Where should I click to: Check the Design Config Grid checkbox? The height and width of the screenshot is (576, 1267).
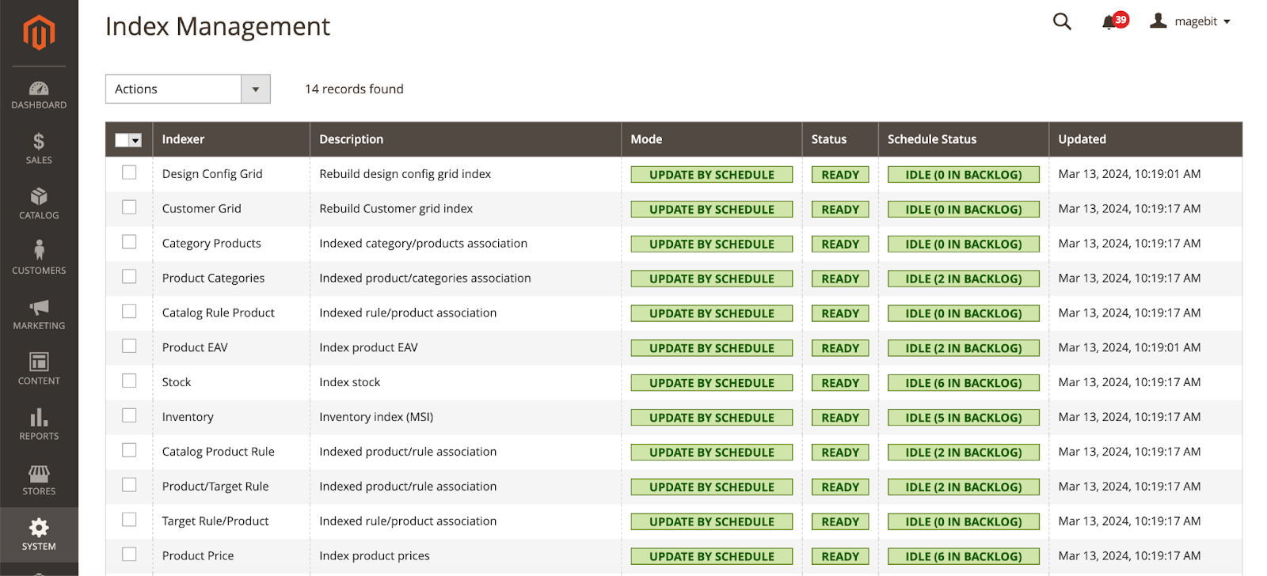pos(129,172)
